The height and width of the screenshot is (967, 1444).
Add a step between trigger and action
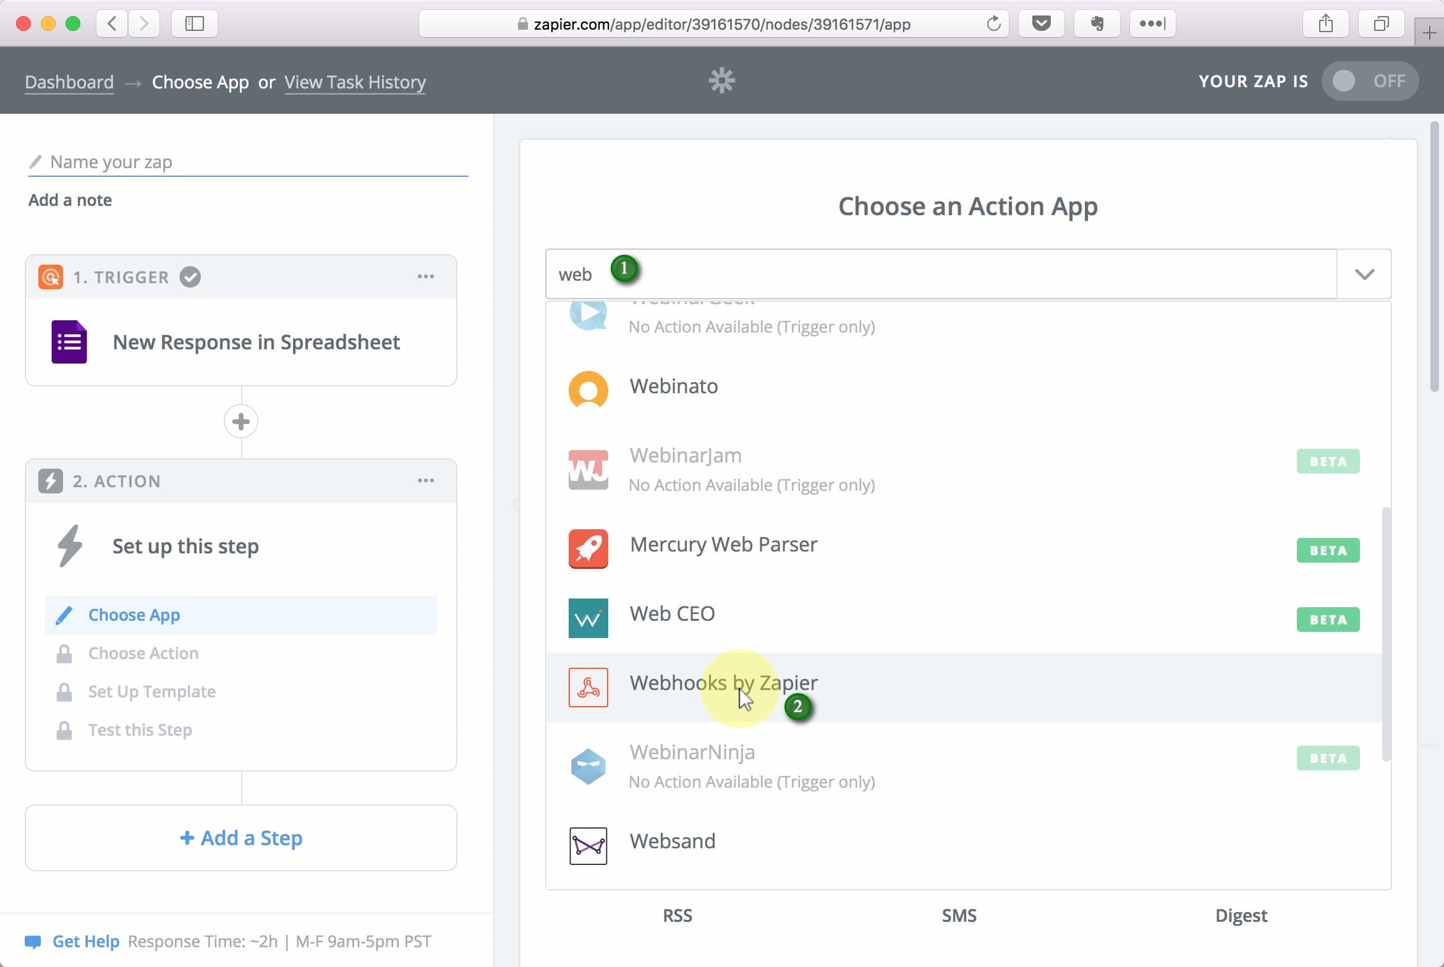pos(241,422)
